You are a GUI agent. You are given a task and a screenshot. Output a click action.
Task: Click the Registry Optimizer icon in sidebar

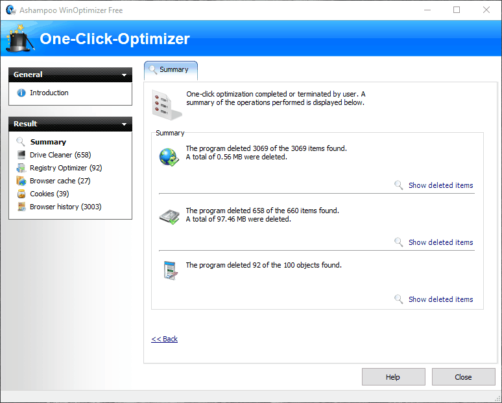21,168
